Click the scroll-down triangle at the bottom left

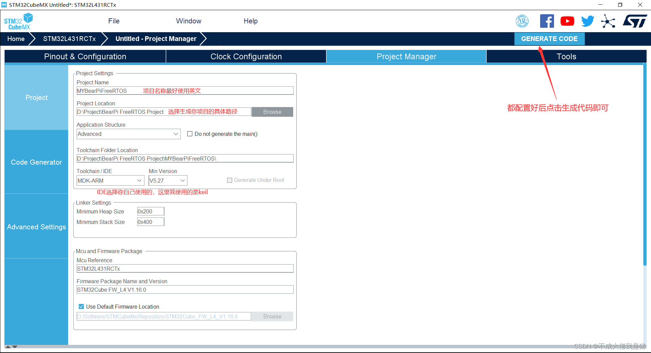[15, 347]
